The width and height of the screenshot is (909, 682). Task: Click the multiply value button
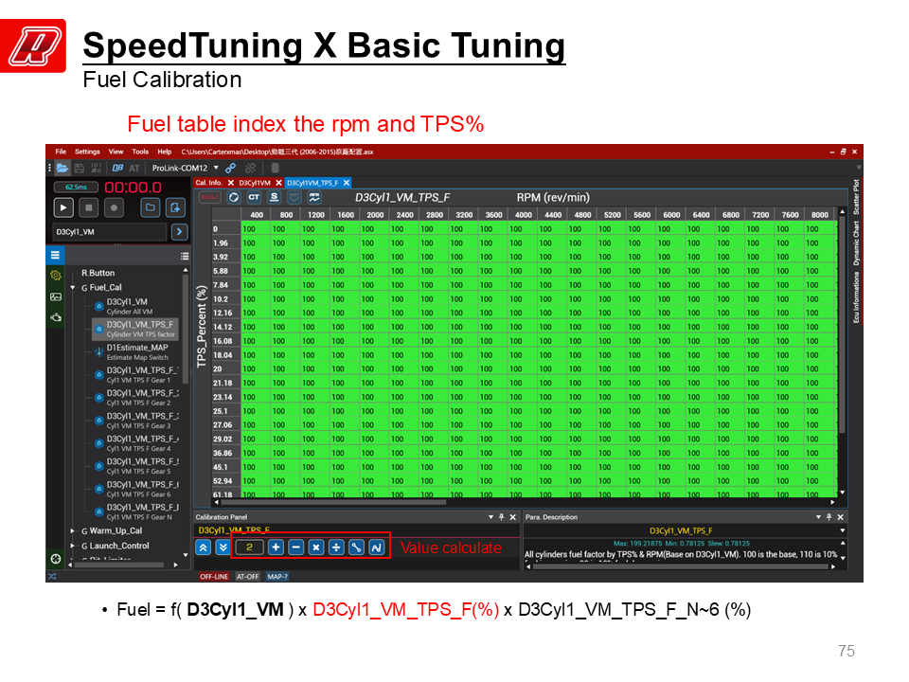click(x=316, y=547)
